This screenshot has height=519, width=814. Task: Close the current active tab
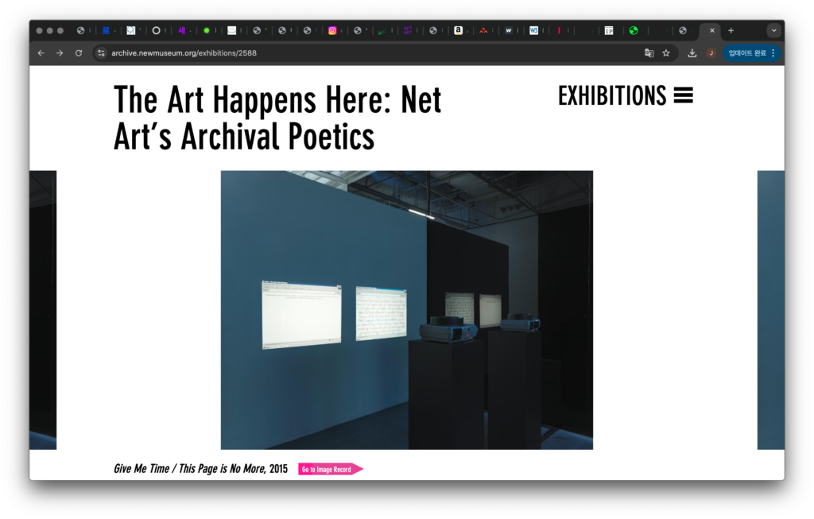(x=711, y=30)
